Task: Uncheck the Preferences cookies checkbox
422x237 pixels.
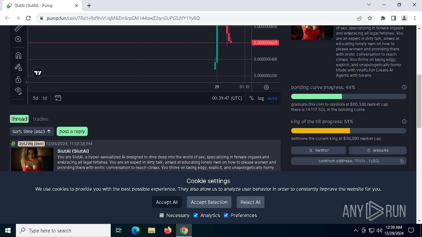Action: point(226,215)
